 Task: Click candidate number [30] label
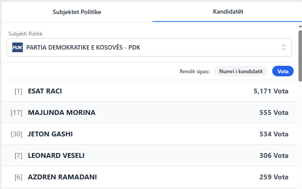pyautogui.click(x=17, y=134)
